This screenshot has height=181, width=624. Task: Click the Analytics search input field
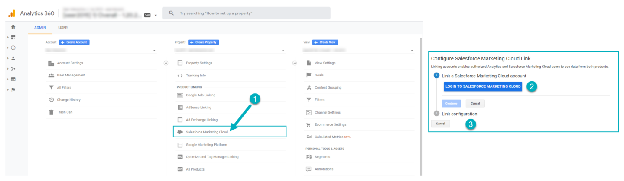(x=246, y=13)
